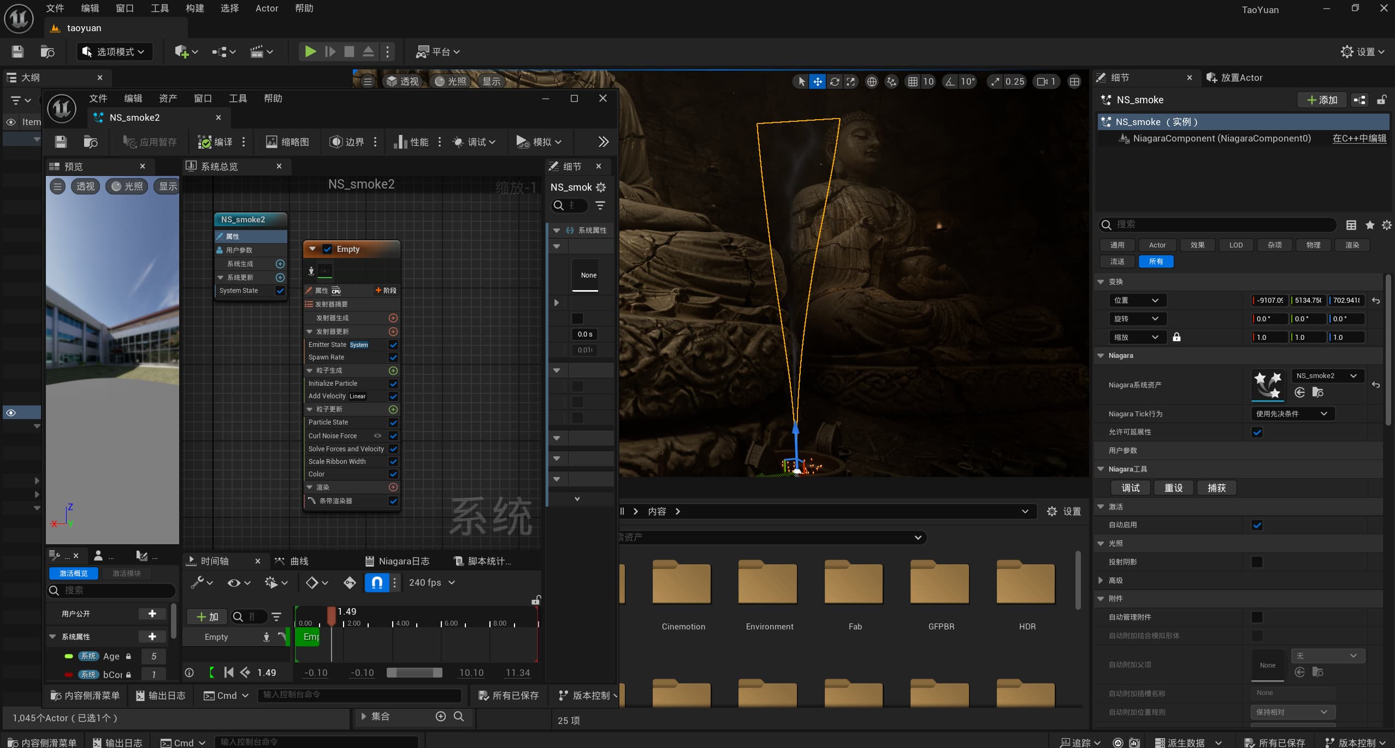The width and height of the screenshot is (1395, 748).
Task: Add module to System Spawn group
Action: 280,264
